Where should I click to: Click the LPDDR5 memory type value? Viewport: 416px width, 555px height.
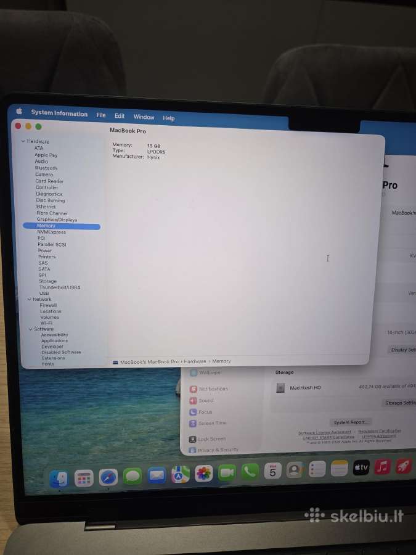point(157,152)
